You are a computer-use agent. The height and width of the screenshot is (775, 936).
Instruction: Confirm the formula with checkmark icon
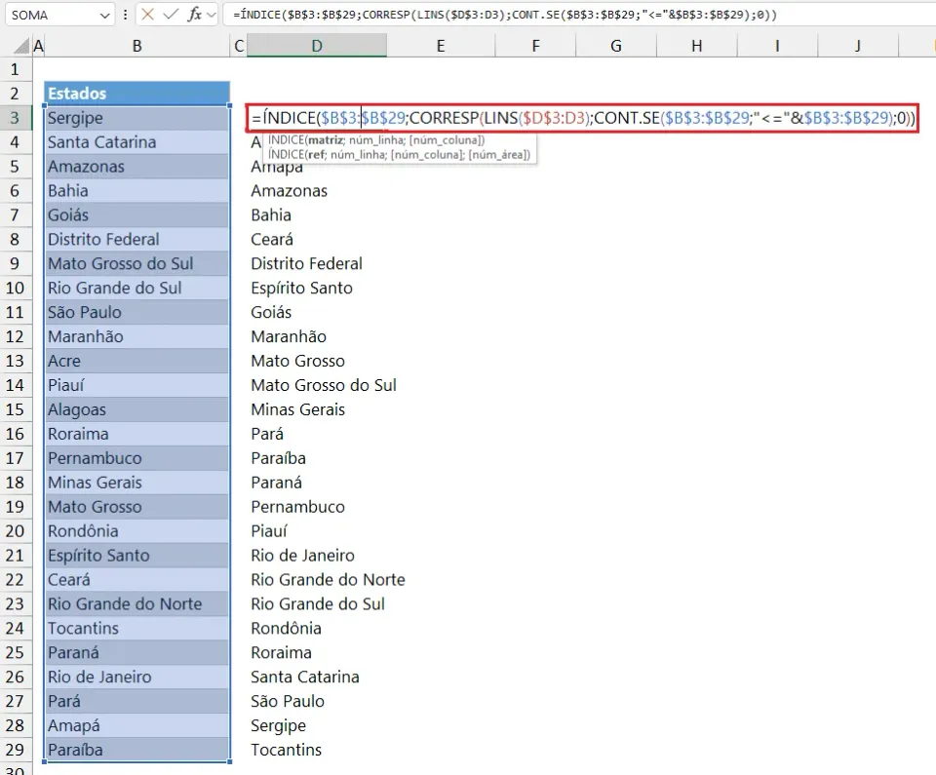click(x=171, y=15)
